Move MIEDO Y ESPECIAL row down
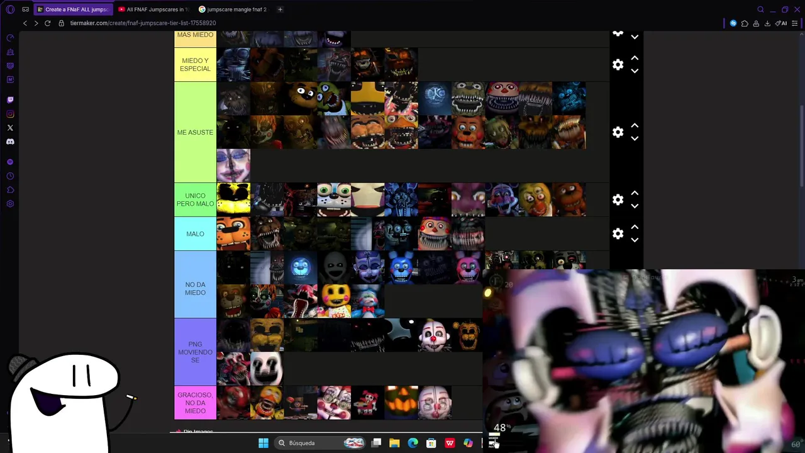 point(635,71)
